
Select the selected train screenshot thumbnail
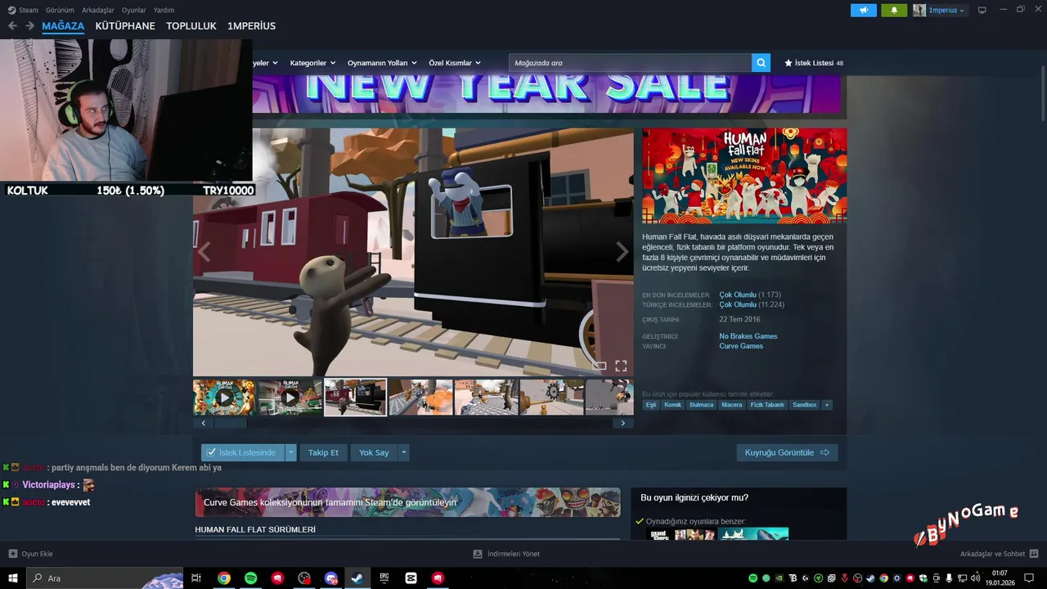click(355, 398)
